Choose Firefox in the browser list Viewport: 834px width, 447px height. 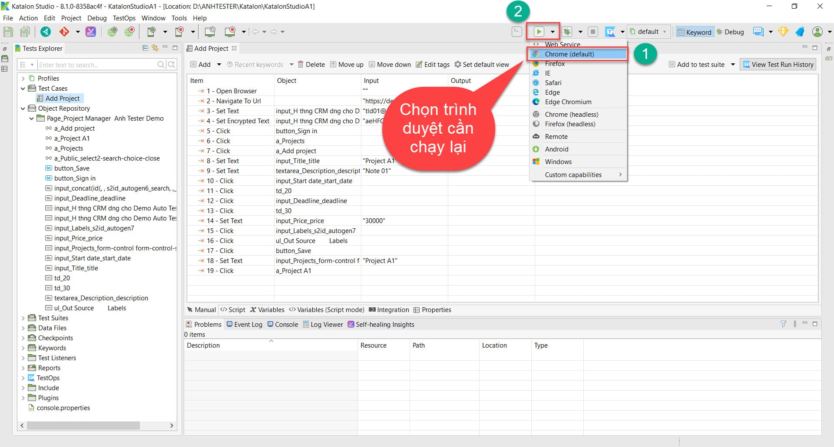pos(579,64)
